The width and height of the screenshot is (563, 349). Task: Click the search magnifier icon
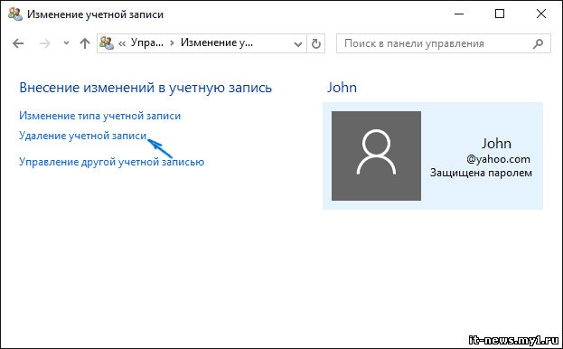point(538,43)
